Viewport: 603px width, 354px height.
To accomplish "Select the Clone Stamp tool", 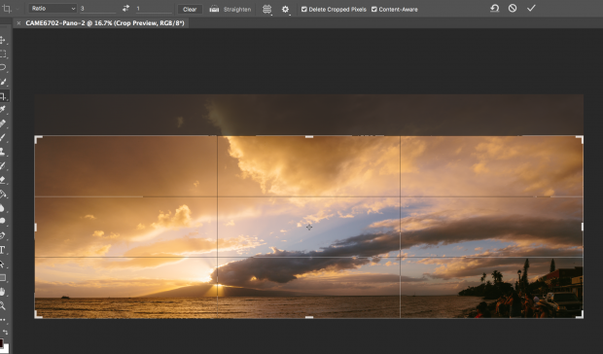I will point(3,152).
